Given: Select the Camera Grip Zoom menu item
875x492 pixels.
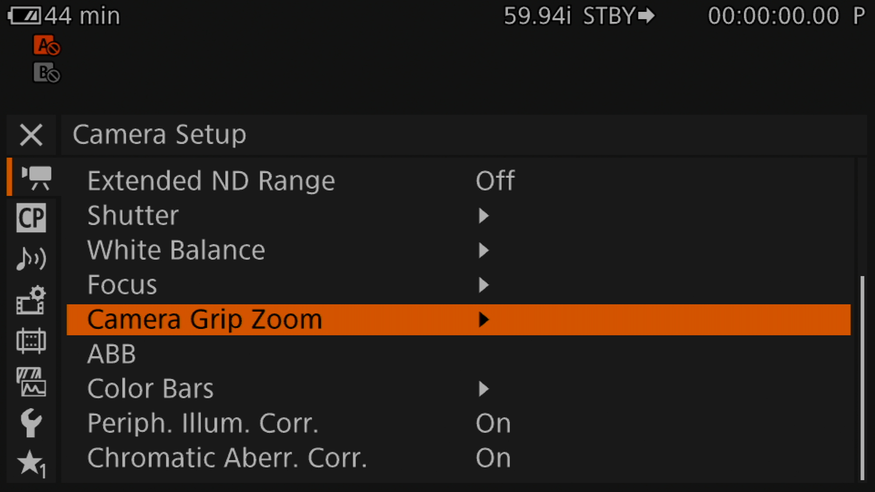Looking at the screenshot, I should coord(205,319).
